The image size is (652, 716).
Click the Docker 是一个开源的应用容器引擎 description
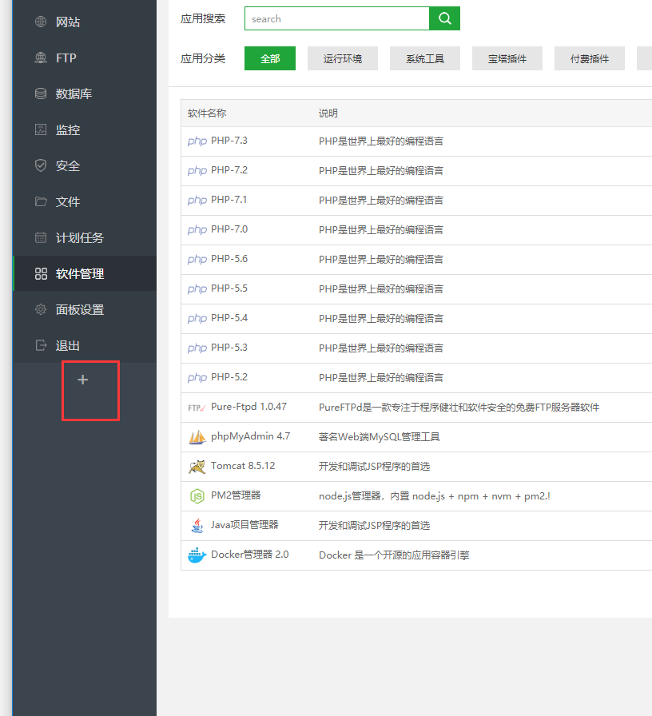coord(394,555)
